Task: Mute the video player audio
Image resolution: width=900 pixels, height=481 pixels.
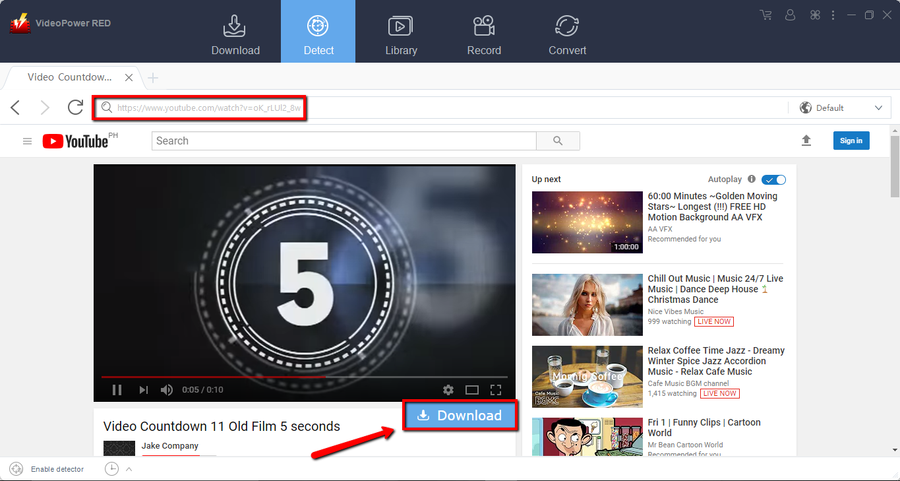Action: [165, 389]
